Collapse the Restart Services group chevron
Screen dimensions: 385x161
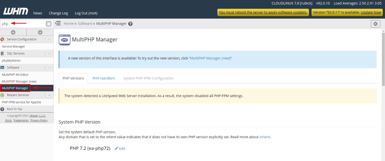point(49,95)
